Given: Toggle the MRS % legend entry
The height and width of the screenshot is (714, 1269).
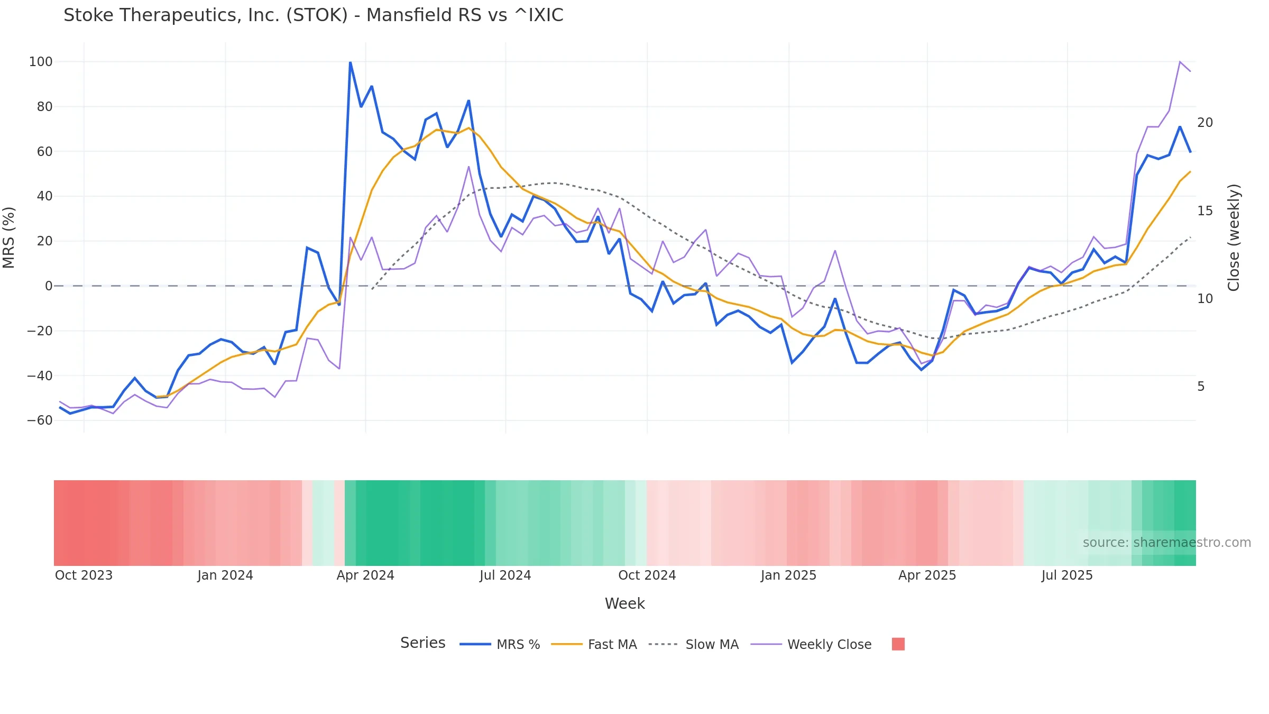Looking at the screenshot, I should (x=500, y=644).
